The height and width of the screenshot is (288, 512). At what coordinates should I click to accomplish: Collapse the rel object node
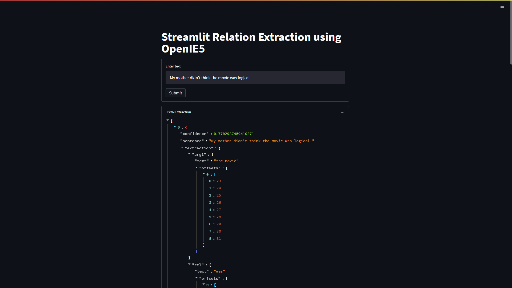click(189, 264)
